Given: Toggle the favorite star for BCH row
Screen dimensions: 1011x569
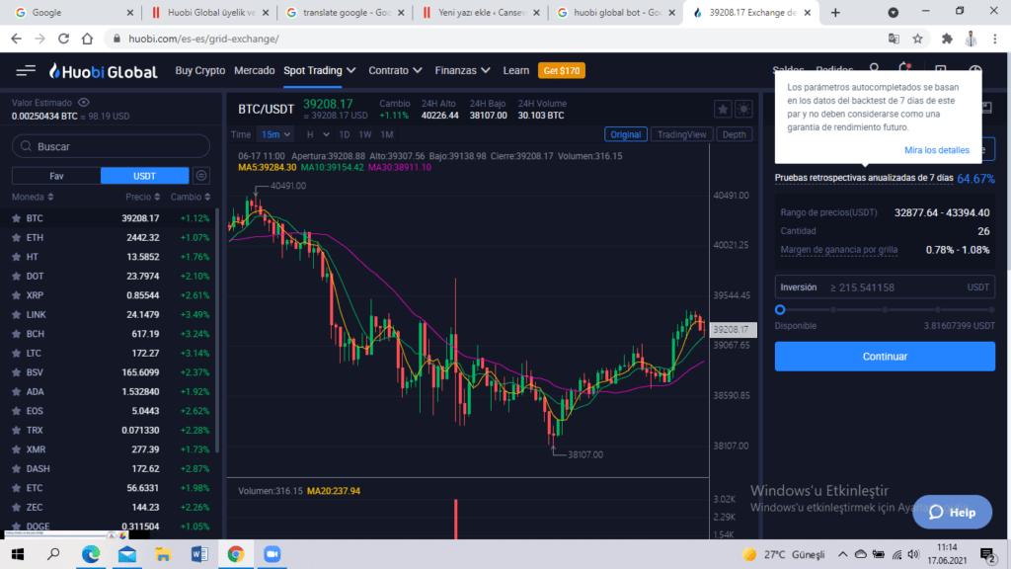Looking at the screenshot, I should click(x=16, y=334).
